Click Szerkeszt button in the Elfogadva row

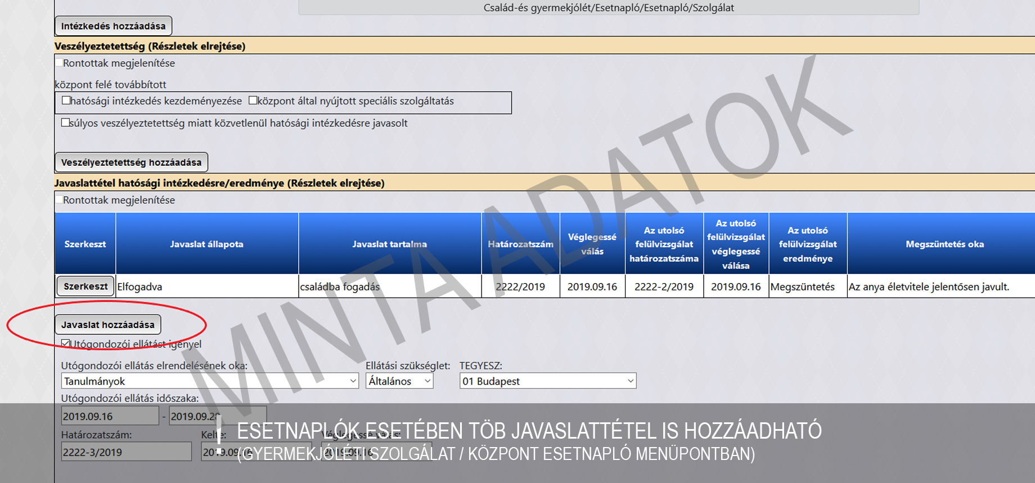tap(85, 286)
